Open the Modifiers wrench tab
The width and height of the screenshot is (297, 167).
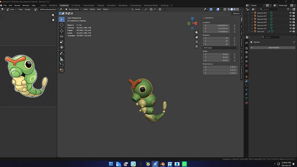click(x=247, y=81)
